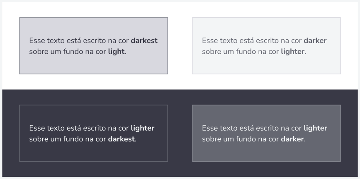Screen dimensions: 360x179
Task: Click the light background card with darkest text
Action: (x=93, y=46)
